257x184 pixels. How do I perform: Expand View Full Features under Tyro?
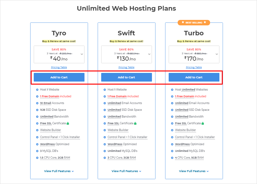[59, 171]
